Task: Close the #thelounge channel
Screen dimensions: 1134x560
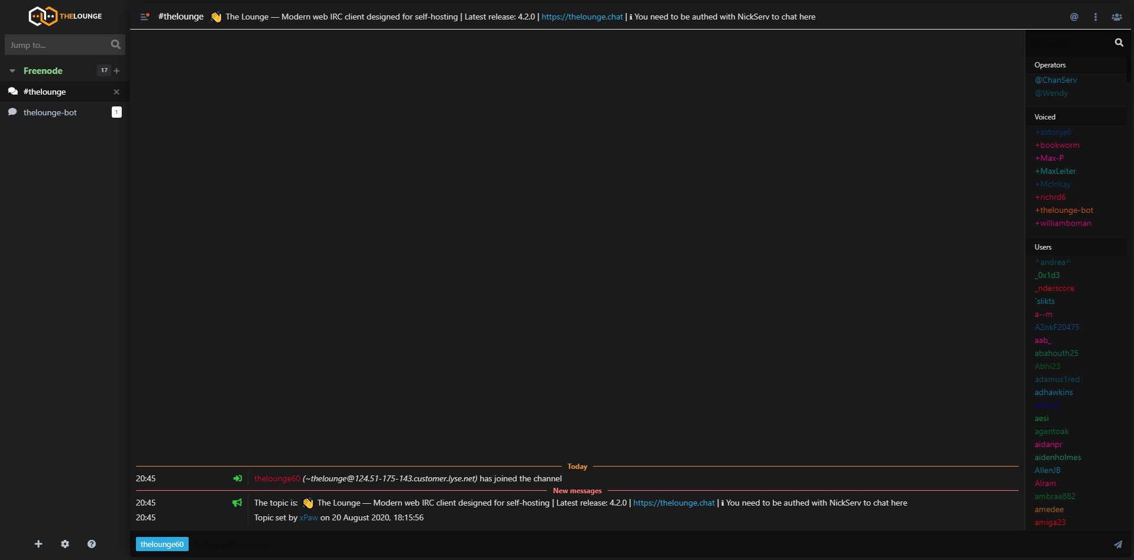Action: (116, 92)
